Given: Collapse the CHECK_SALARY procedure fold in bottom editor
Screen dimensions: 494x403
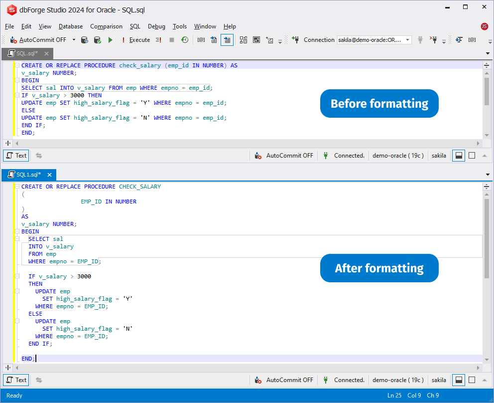Looking at the screenshot, I should (x=17, y=187).
